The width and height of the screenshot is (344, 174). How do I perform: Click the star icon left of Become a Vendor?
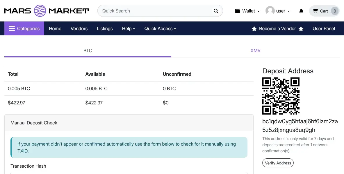tap(254, 29)
